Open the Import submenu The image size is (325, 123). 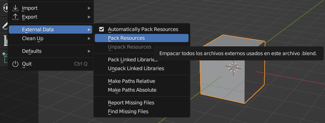pos(51,8)
